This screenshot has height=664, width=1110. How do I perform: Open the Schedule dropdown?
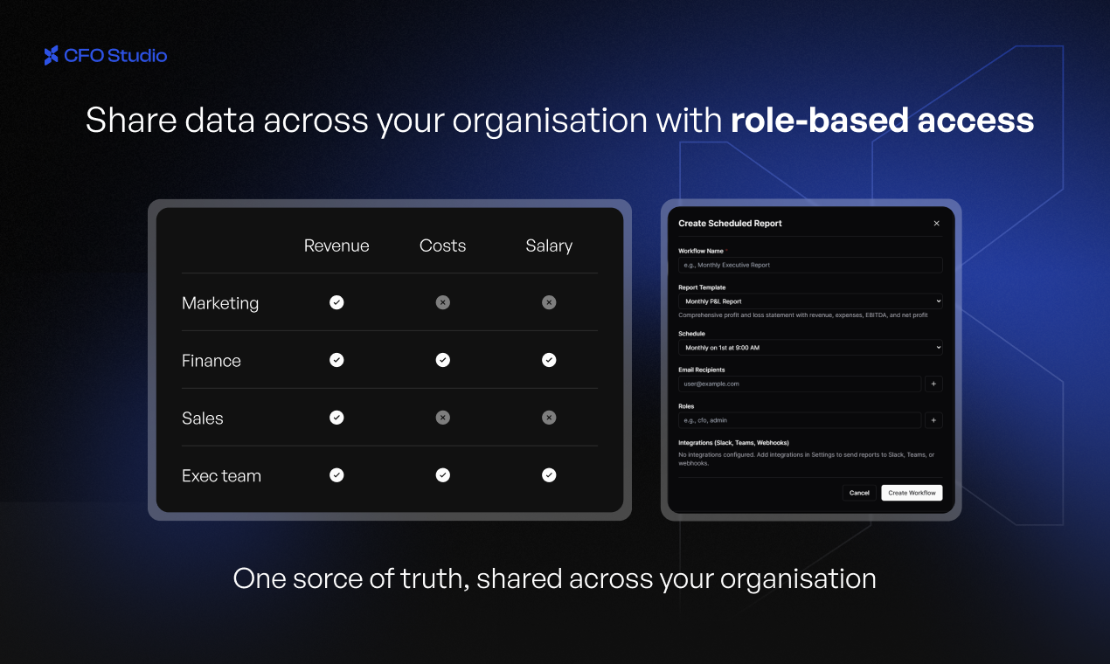809,347
